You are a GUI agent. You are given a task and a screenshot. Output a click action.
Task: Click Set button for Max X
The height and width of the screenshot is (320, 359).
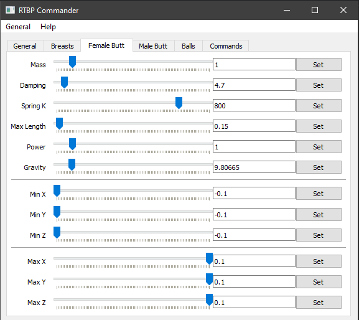tap(319, 261)
